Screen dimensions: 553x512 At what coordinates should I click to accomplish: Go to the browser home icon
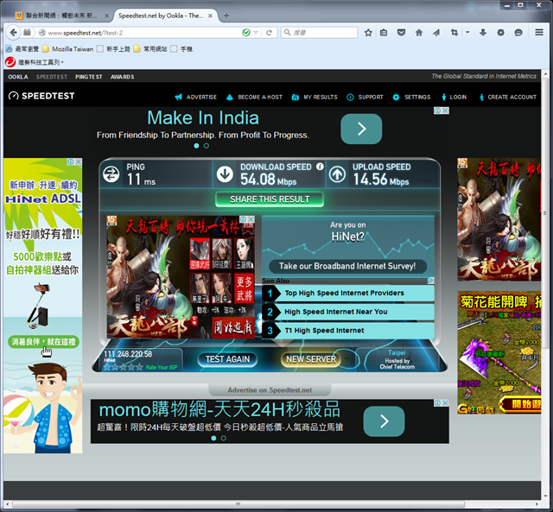tap(418, 33)
